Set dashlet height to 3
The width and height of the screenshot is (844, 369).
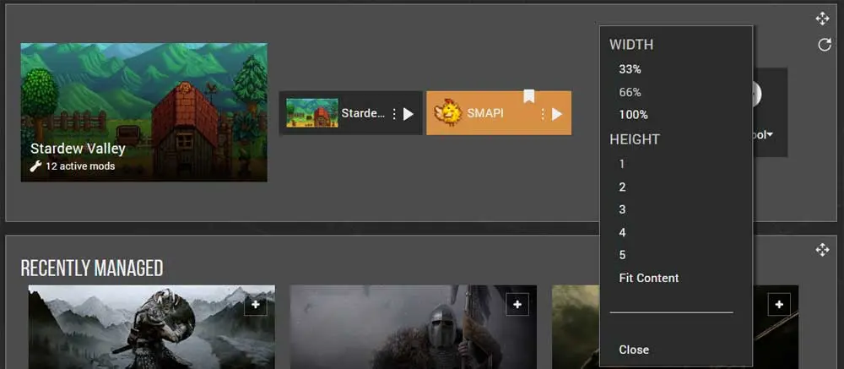[x=622, y=209]
